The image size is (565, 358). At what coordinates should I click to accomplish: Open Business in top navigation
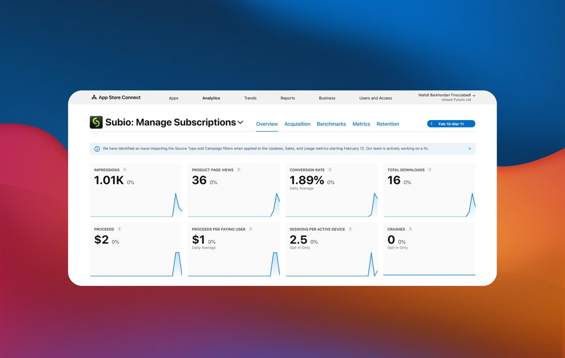(x=327, y=98)
